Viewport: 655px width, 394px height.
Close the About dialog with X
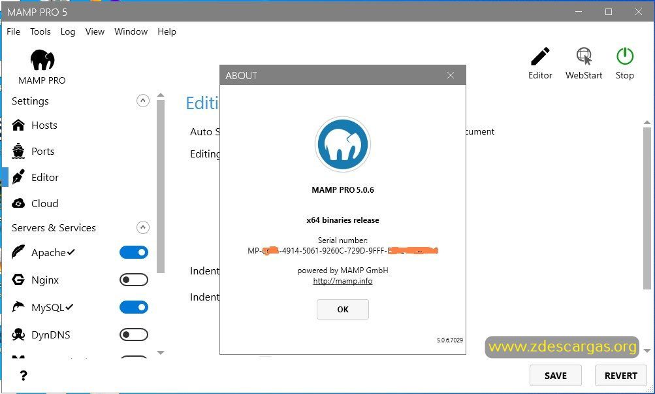tap(451, 75)
